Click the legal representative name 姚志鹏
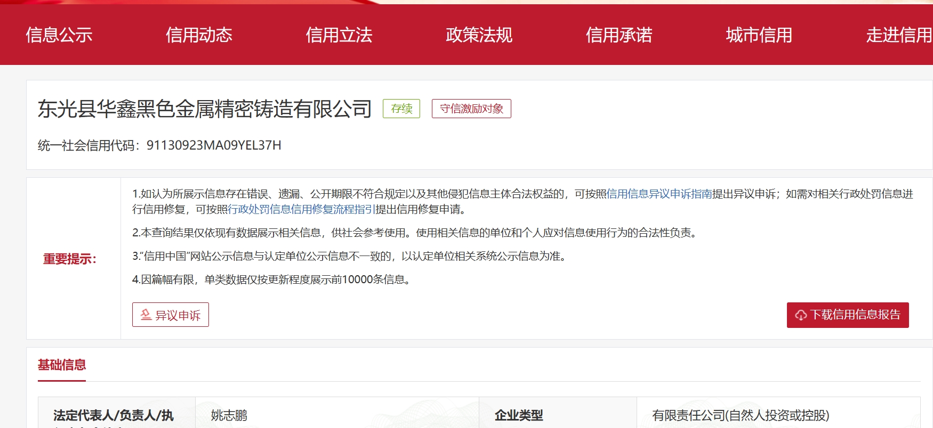 [229, 415]
